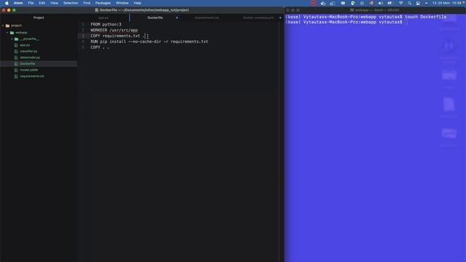Image resolution: width=466 pixels, height=262 pixels.
Task: Open the Window menu
Action: (x=122, y=3)
